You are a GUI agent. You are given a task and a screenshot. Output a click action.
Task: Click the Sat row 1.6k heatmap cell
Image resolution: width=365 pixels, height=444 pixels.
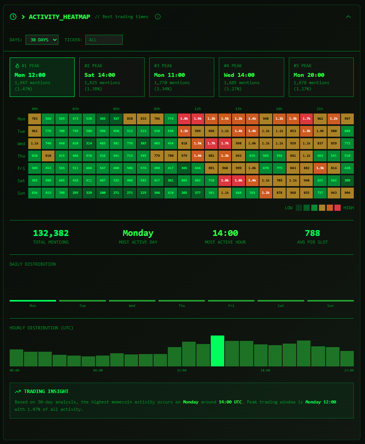[x=239, y=181]
